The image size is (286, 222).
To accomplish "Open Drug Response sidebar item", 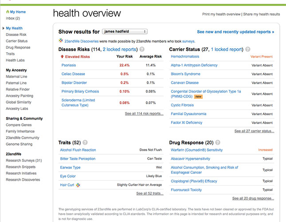I will [18, 47].
